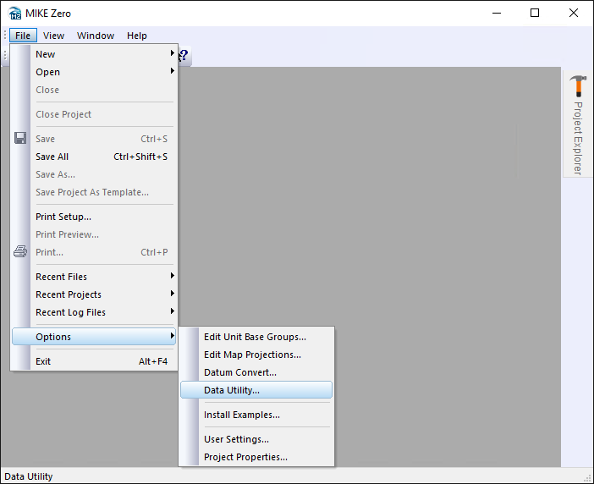
Task: Click the context help question-mark toolbar icon
Action: click(x=184, y=56)
